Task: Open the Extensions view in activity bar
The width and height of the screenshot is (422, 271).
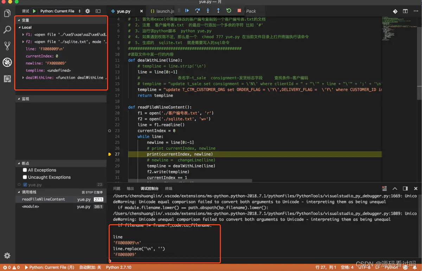Action: (7, 78)
